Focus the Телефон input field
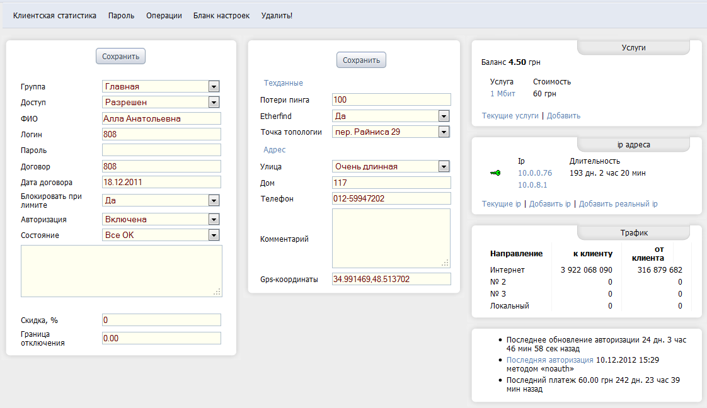The height and width of the screenshot is (408, 707). 391,198
